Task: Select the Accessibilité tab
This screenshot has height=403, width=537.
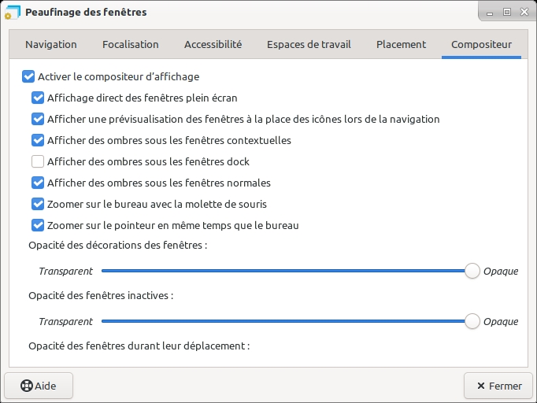Action: pos(213,45)
